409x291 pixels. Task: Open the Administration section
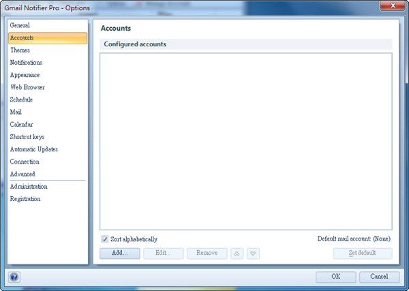tap(48, 187)
